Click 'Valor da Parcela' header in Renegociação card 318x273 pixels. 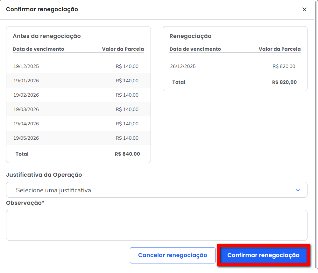279,49
